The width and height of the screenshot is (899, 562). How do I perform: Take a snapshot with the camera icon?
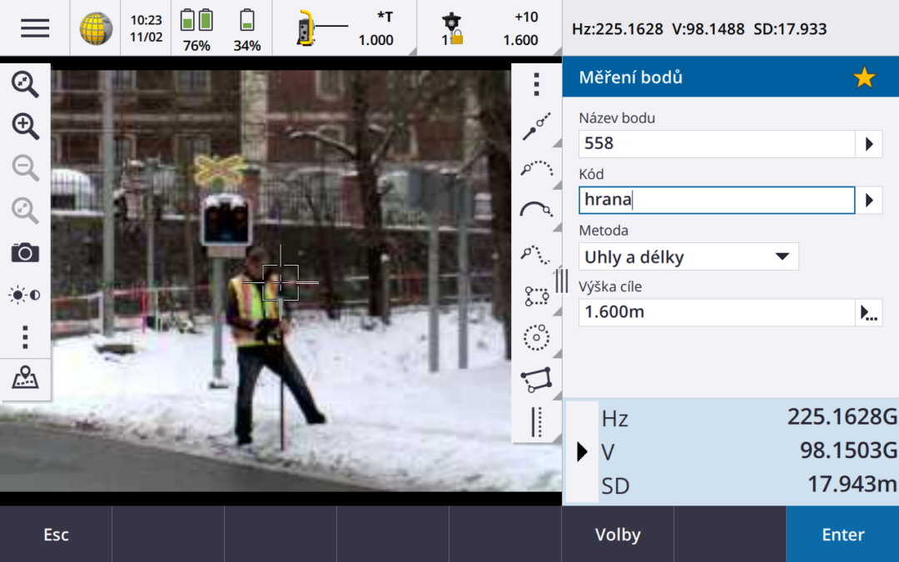click(x=26, y=252)
